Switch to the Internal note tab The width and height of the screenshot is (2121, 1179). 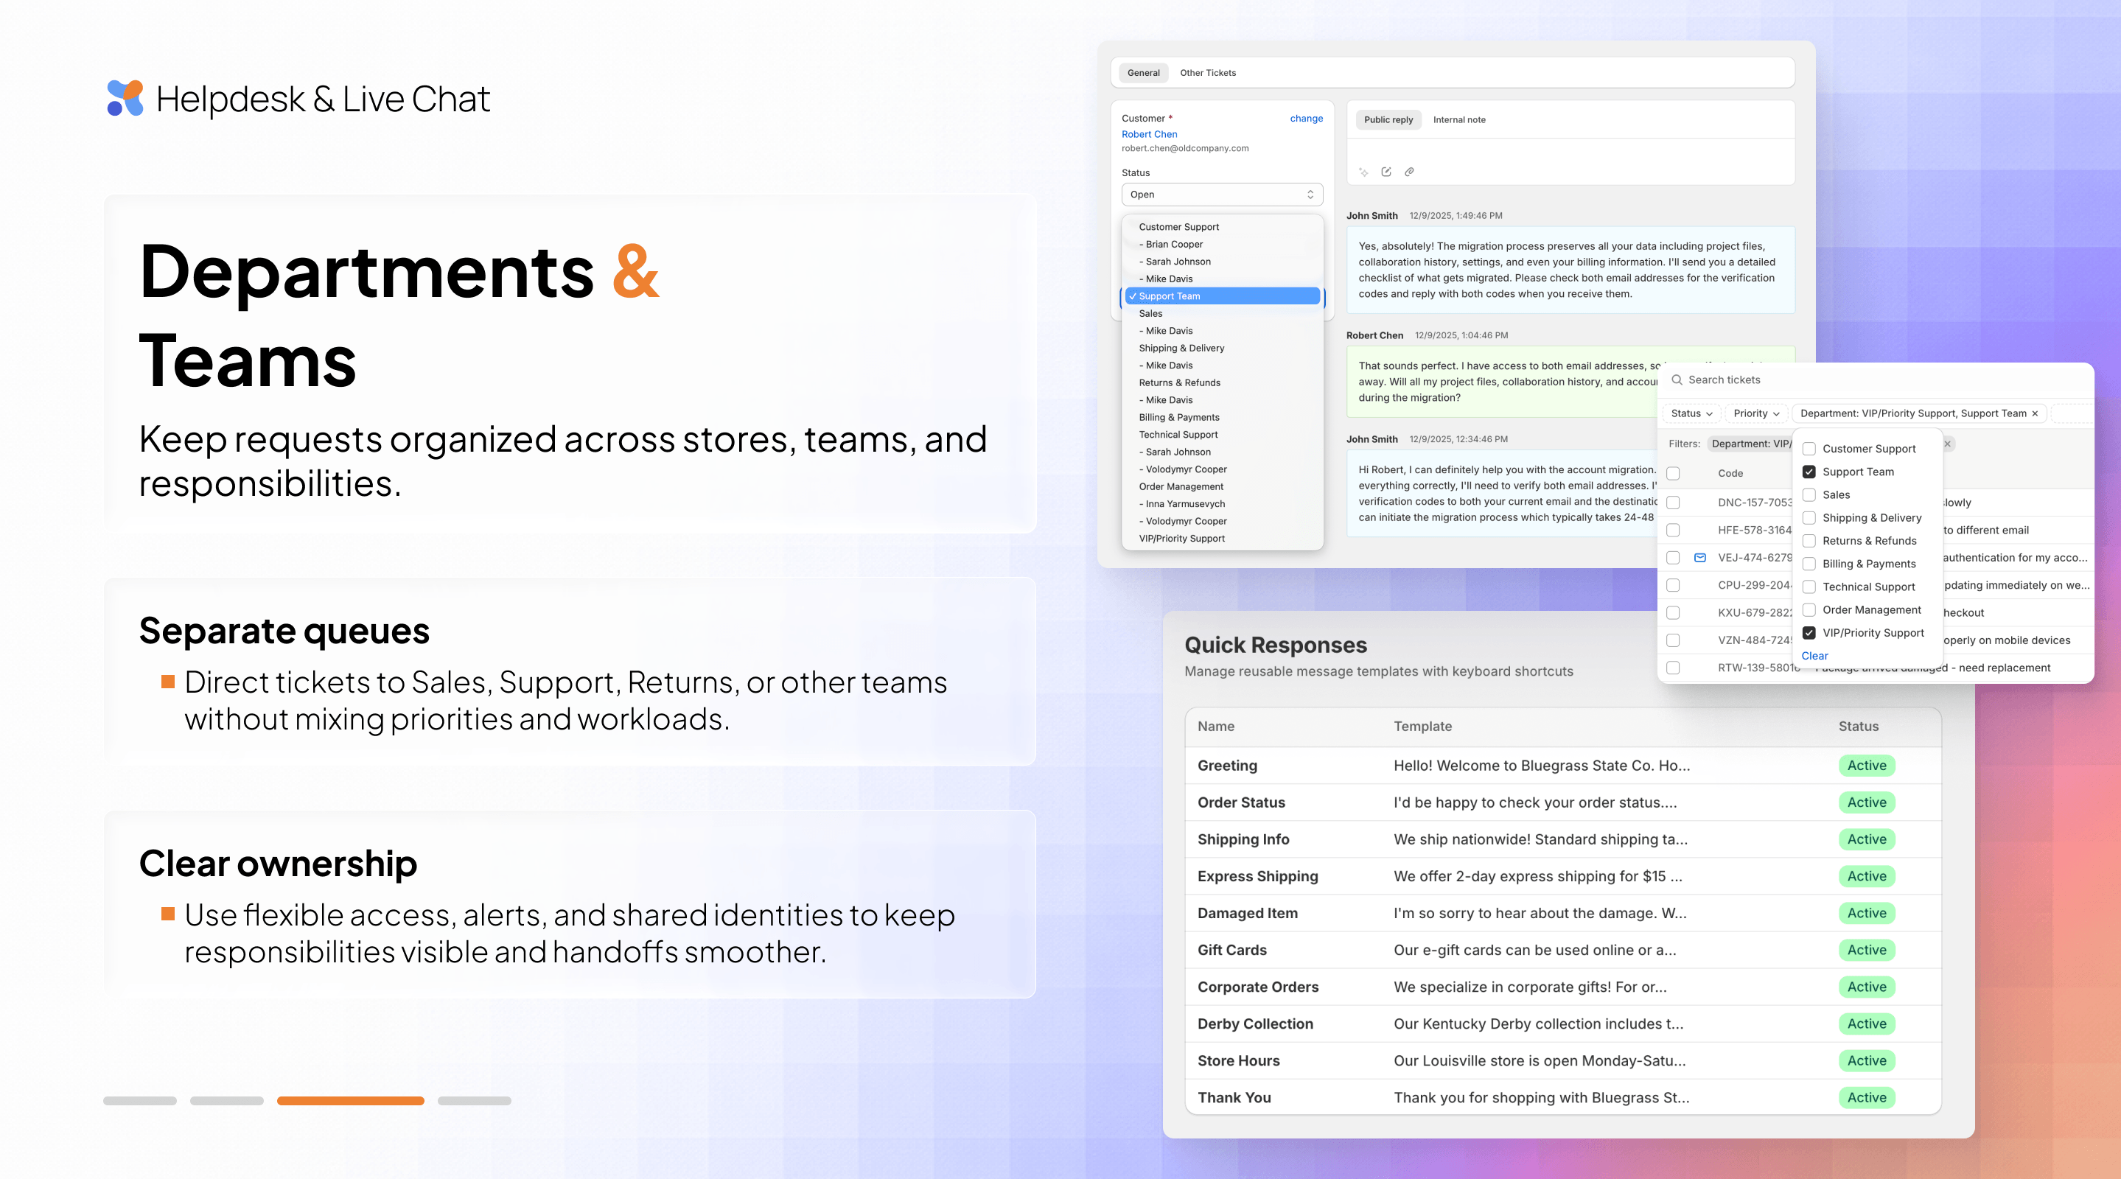point(1459,119)
